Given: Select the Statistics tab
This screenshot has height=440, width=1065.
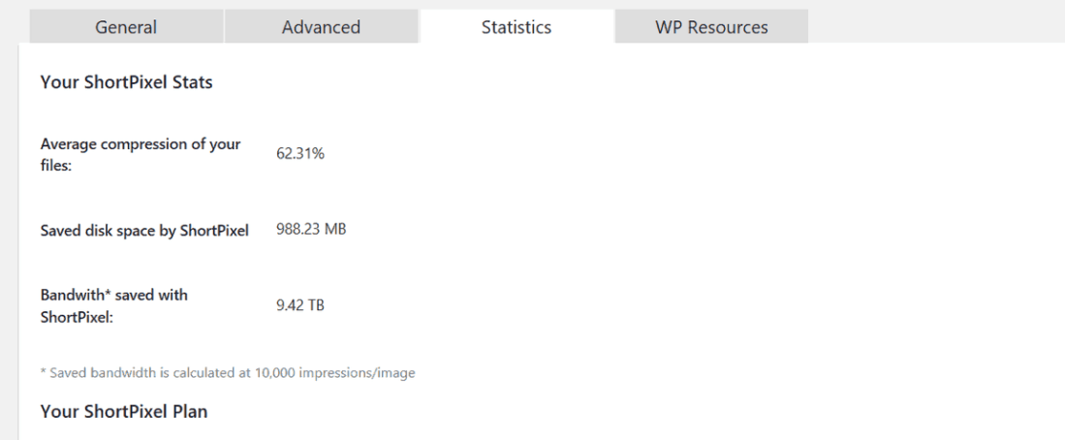Looking at the screenshot, I should [x=517, y=27].
